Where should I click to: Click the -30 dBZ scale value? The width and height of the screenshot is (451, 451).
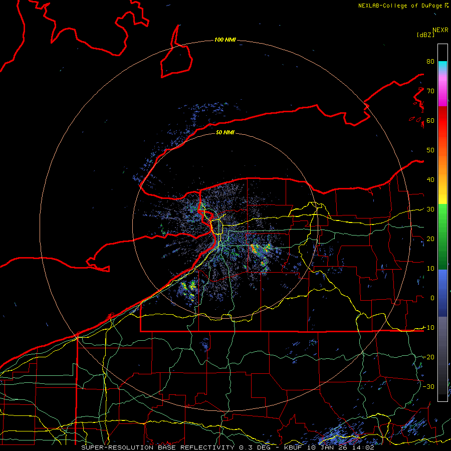point(428,386)
